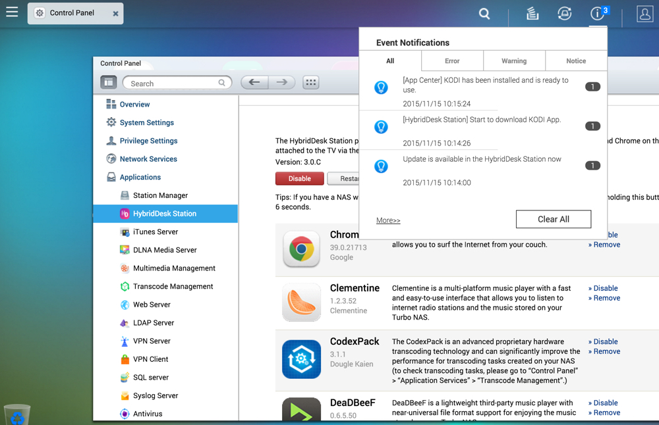
Task: Open LDAP Server in the sidebar
Action: tap(165, 322)
